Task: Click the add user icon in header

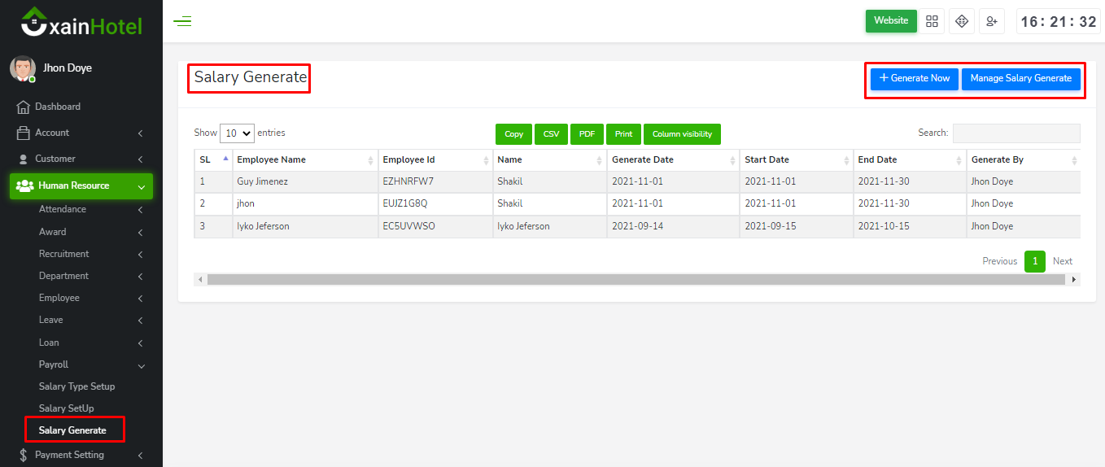Action: pyautogui.click(x=992, y=21)
